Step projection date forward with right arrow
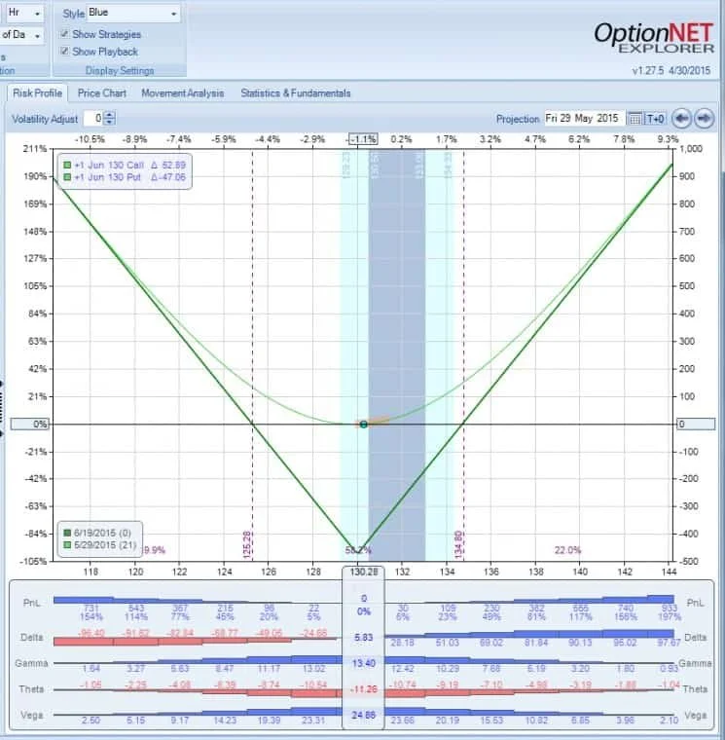Viewport: 725px width, 740px height. [705, 119]
